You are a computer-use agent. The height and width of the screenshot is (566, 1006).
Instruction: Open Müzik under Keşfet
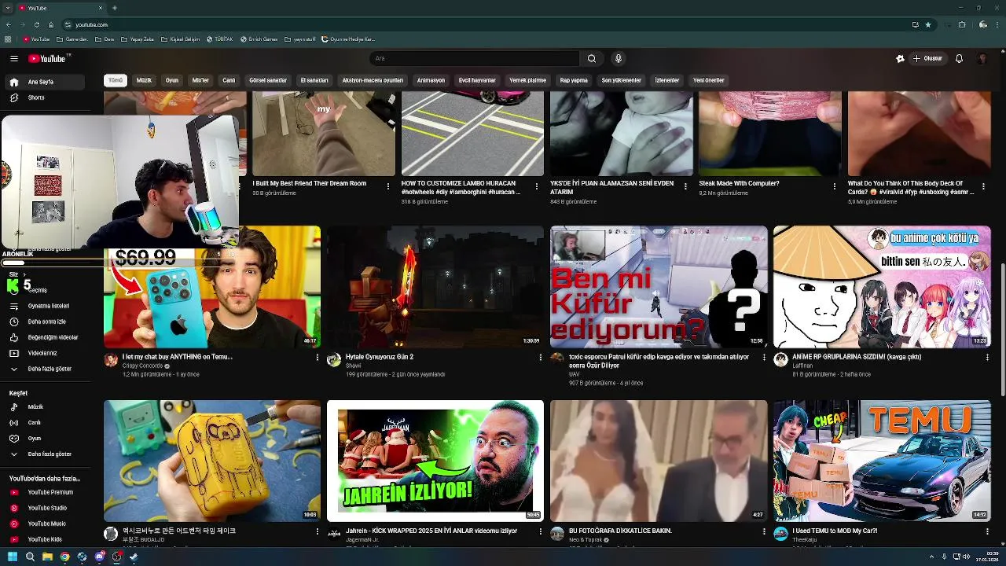(x=46, y=407)
